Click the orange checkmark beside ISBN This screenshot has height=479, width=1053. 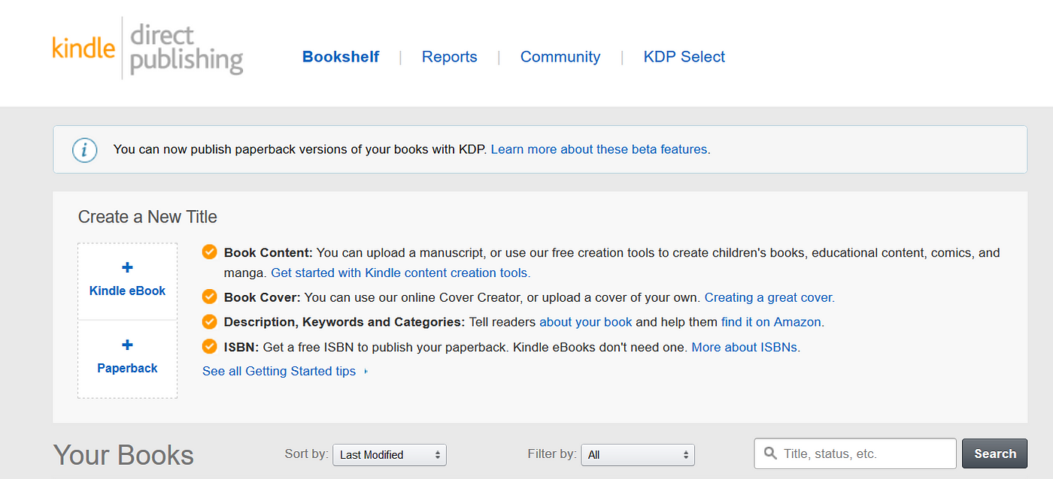click(210, 347)
